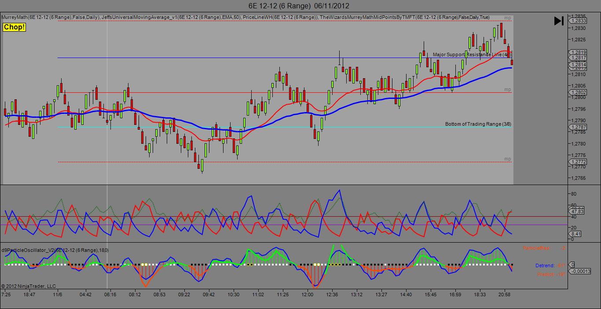The image size is (601, 309).
Task: Click the 20 level on oscillator axis
Action: point(574,228)
